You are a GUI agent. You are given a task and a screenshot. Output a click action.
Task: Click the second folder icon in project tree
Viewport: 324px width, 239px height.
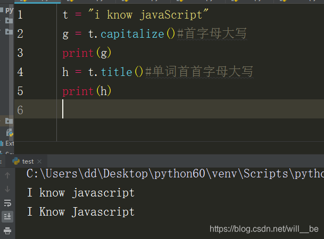point(9,31)
